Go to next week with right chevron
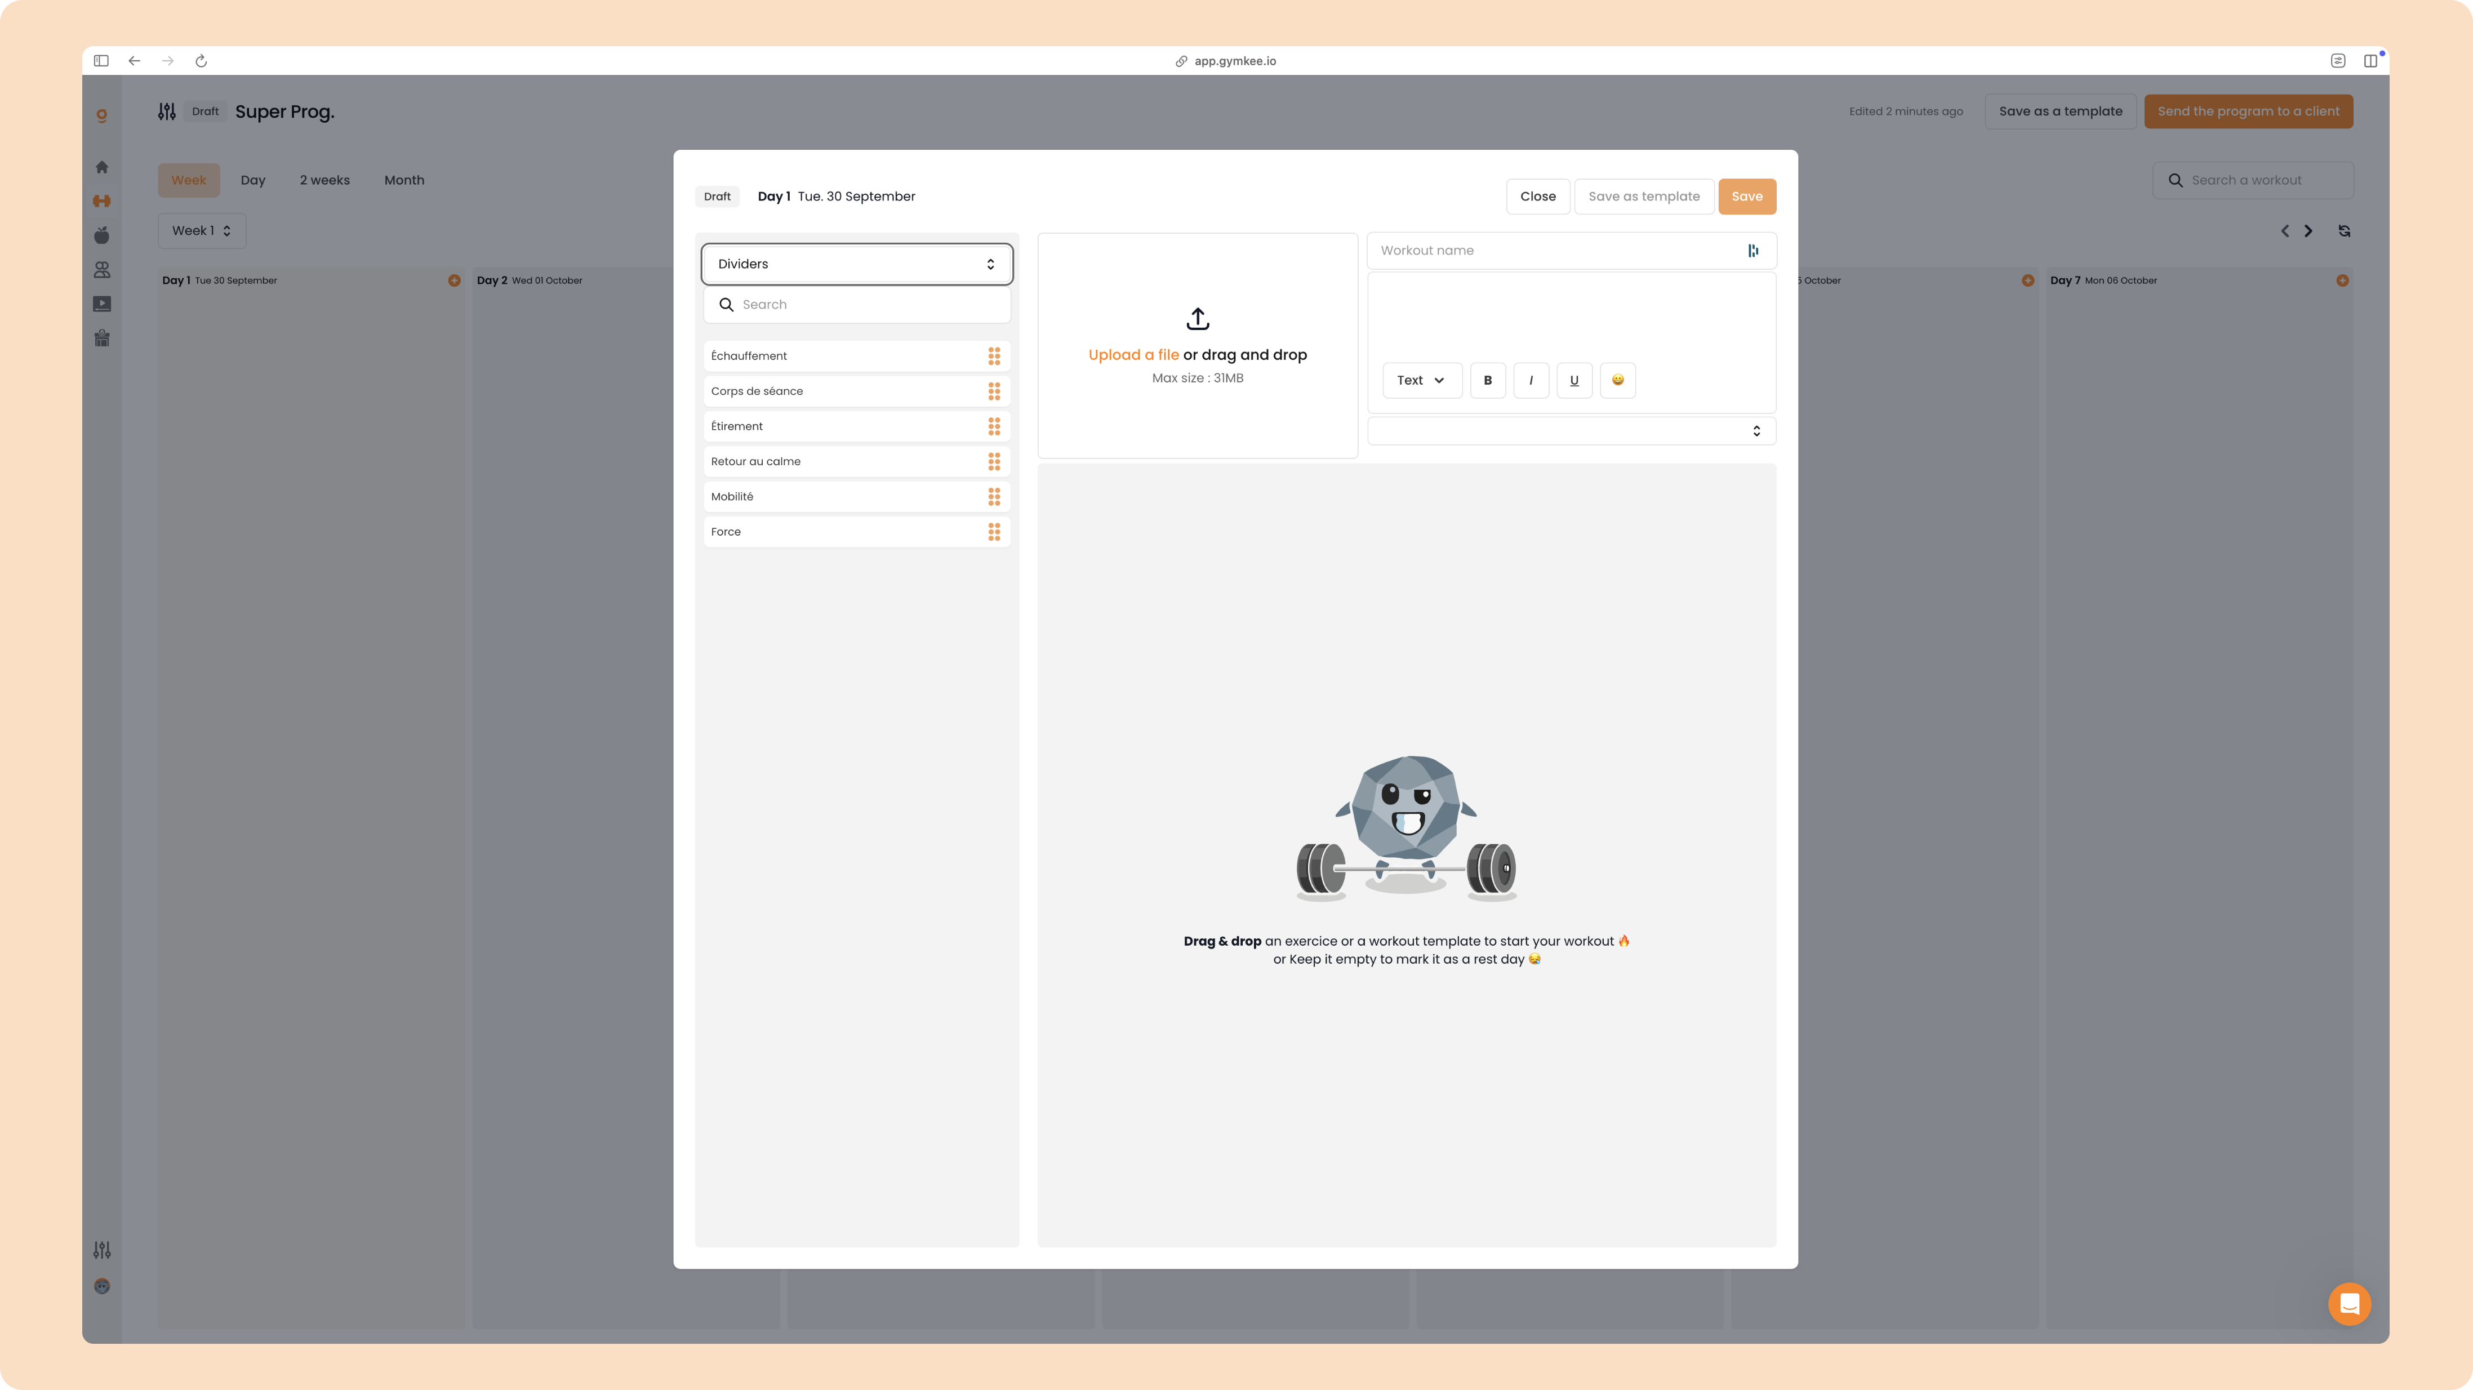Image resolution: width=2473 pixels, height=1390 pixels. coord(2308,230)
